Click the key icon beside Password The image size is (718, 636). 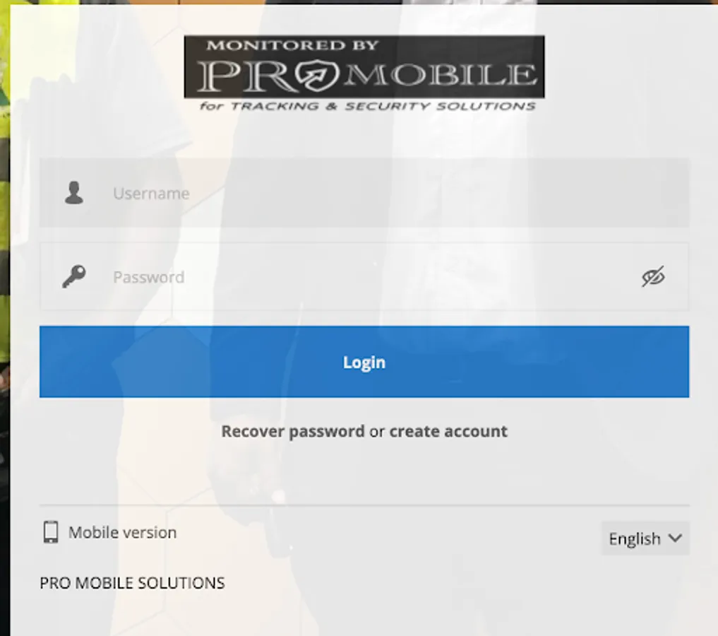click(73, 276)
